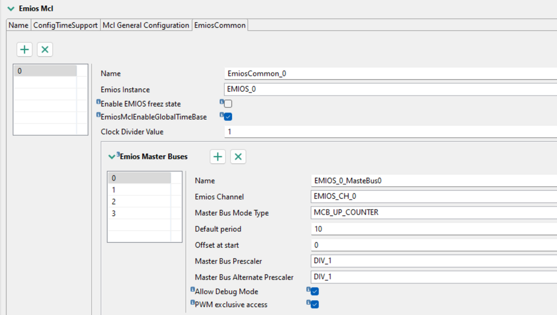The width and height of the screenshot is (557, 315).
Task: Uncheck EmiosMclEnableGlobalTimeBase checkbox
Action: (228, 117)
